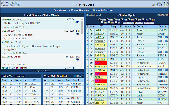
Task: Click the Local Spots scroll-up arrow
Action: coord(82,19)
